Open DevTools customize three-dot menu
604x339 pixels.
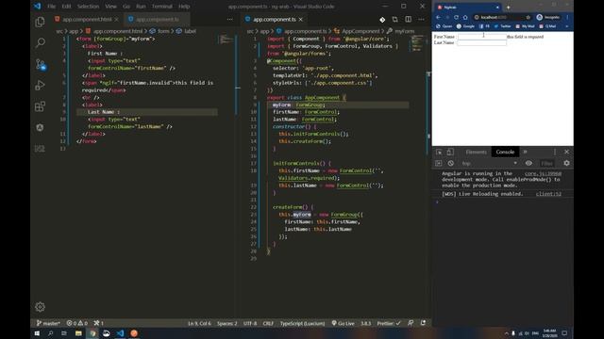(x=555, y=153)
